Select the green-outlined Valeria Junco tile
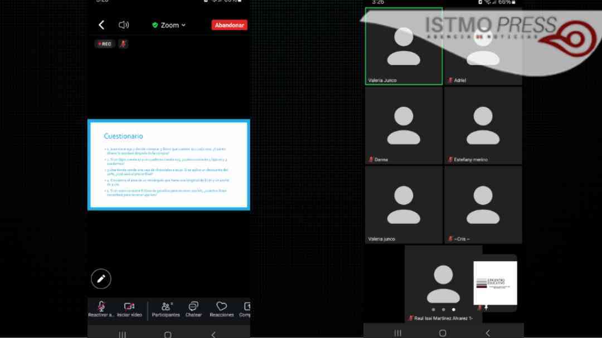This screenshot has width=602, height=338. (404, 46)
